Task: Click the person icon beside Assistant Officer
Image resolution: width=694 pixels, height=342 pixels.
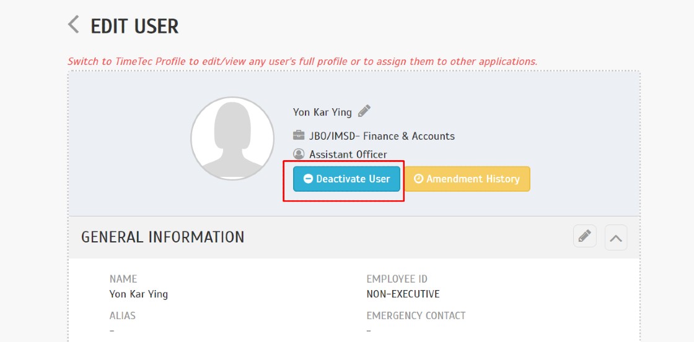Action: (x=299, y=154)
